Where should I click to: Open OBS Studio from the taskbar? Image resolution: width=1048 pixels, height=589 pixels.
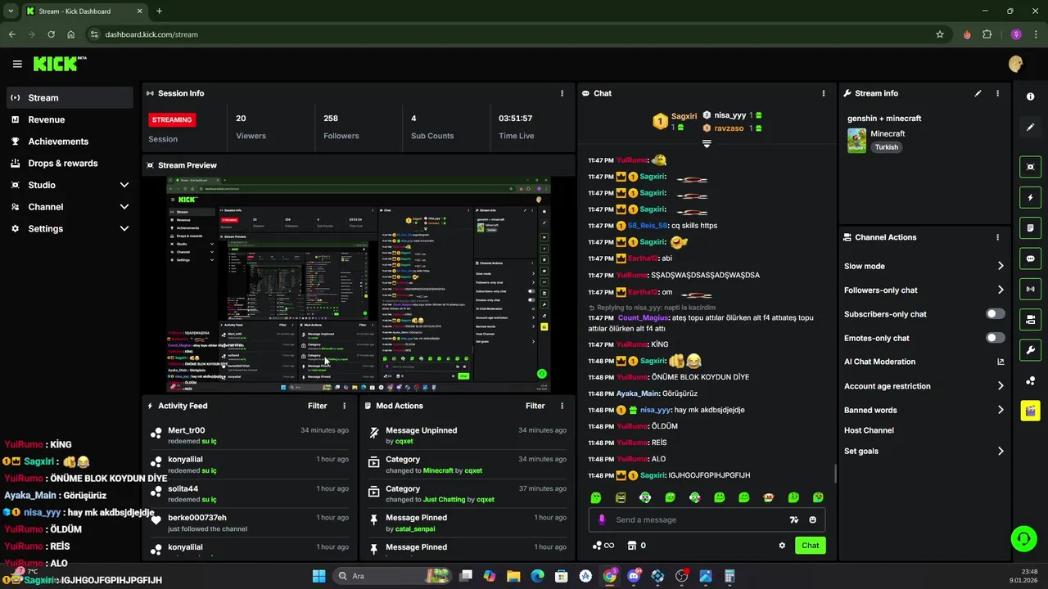click(681, 576)
